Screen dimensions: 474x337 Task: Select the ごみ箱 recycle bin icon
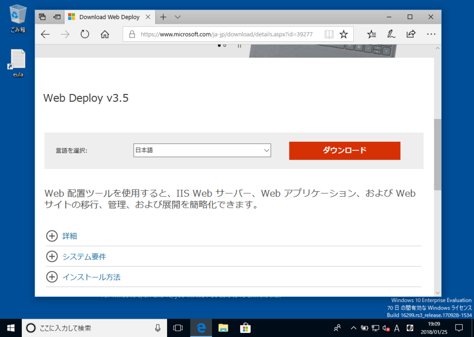pos(18,19)
